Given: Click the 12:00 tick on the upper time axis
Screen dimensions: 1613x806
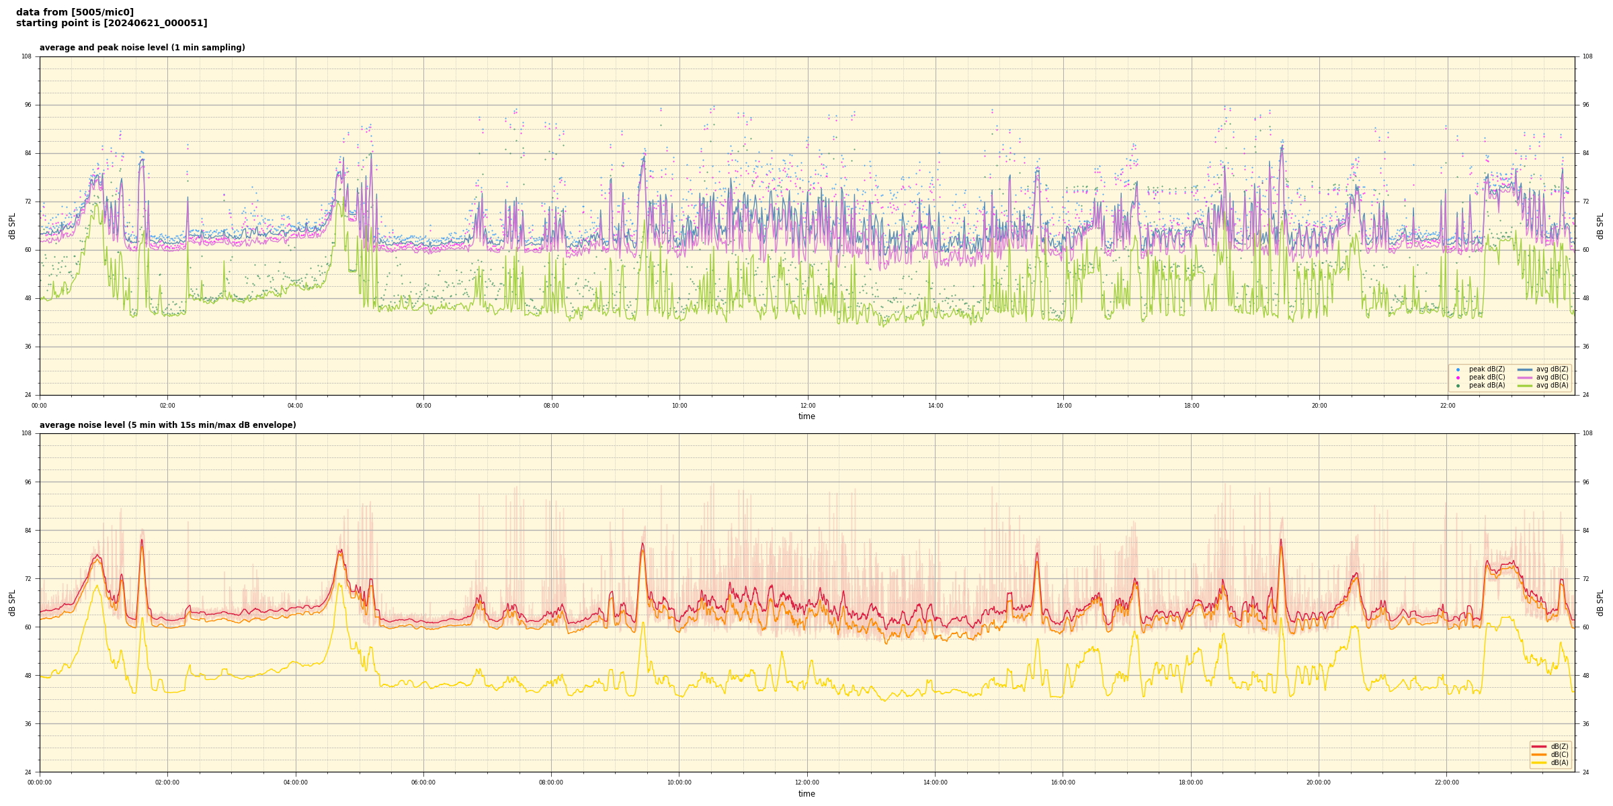Looking at the screenshot, I should (807, 406).
